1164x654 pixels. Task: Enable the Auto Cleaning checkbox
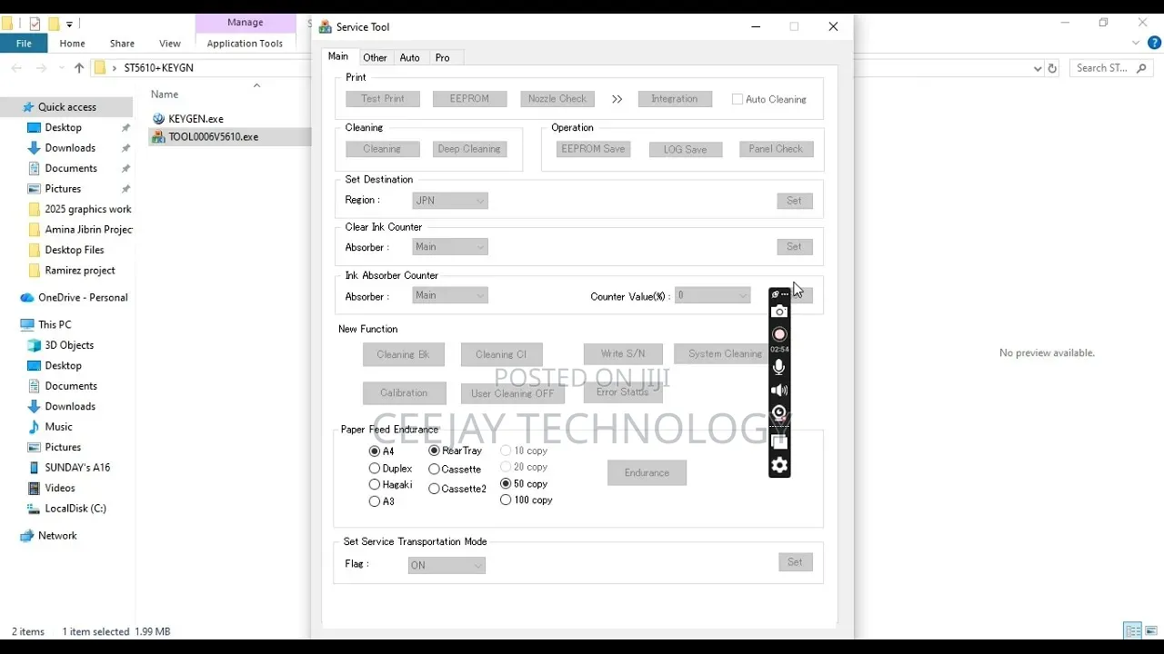tap(738, 100)
